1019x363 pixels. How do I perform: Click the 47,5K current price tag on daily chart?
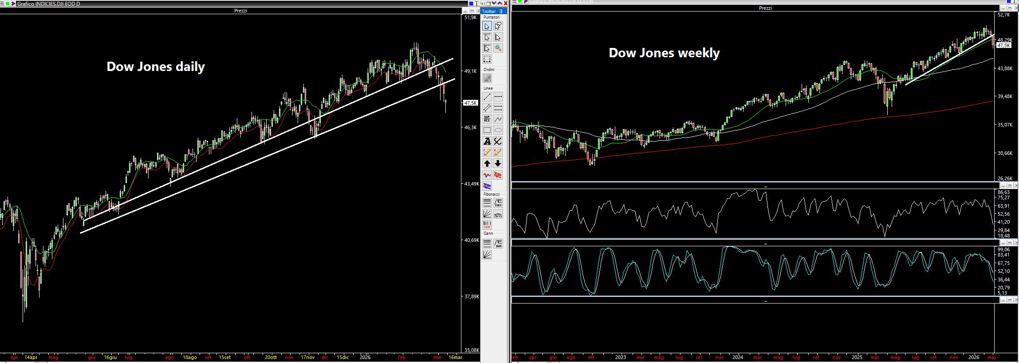[x=470, y=103]
